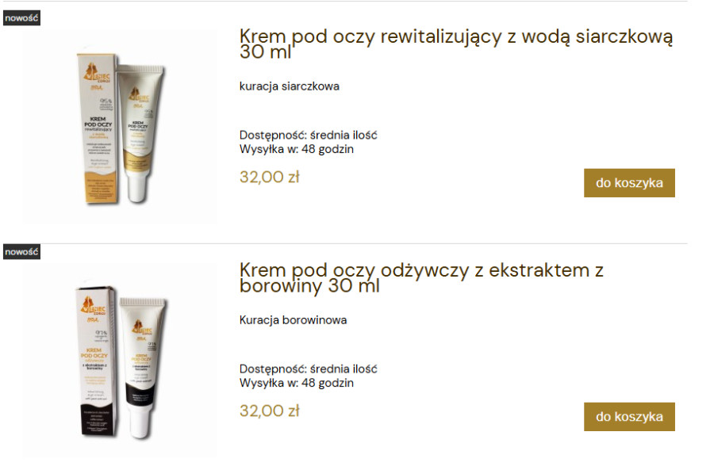714x470 pixels.
Task: Add the sulfide water eye cream to cart
Action: (629, 183)
